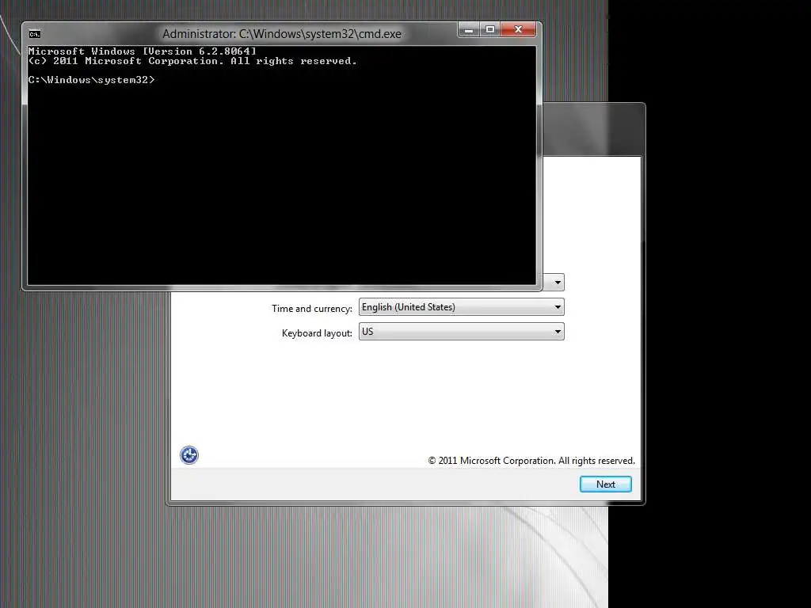
Task: Click the Administrator cmd.exe title bar text
Action: coord(282,34)
